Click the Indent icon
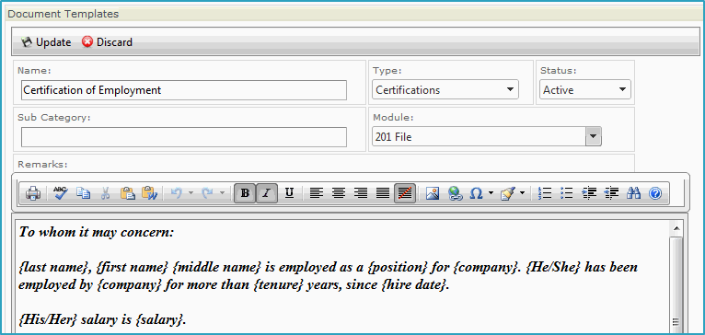 (x=589, y=193)
